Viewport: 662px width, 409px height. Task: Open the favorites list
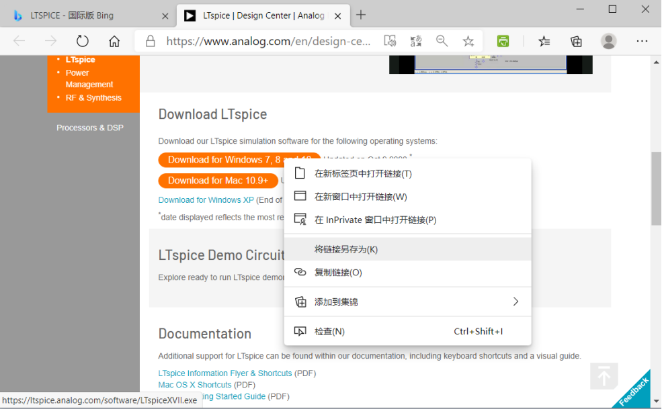[544, 41]
